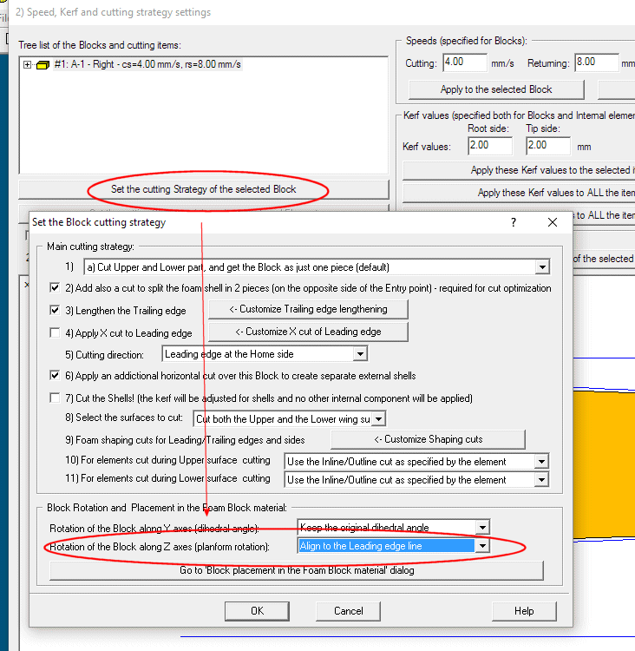Disable Lengthen the Trailing edge checkbox
635x651 pixels.
coord(56,310)
